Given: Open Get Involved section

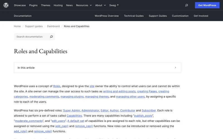Looking at the screenshot, I should pyautogui.click(x=201, y=16).
